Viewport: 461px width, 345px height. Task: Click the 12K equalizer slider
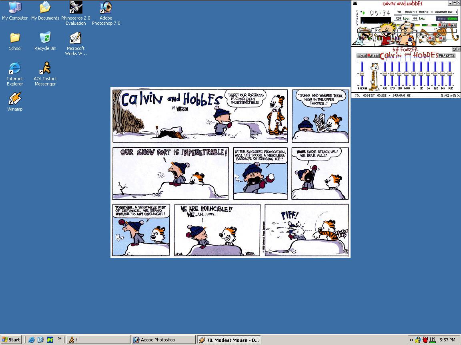click(435, 73)
